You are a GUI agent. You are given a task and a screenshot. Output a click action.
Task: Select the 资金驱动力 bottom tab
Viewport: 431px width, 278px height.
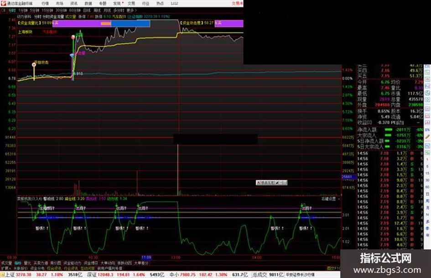(73, 263)
